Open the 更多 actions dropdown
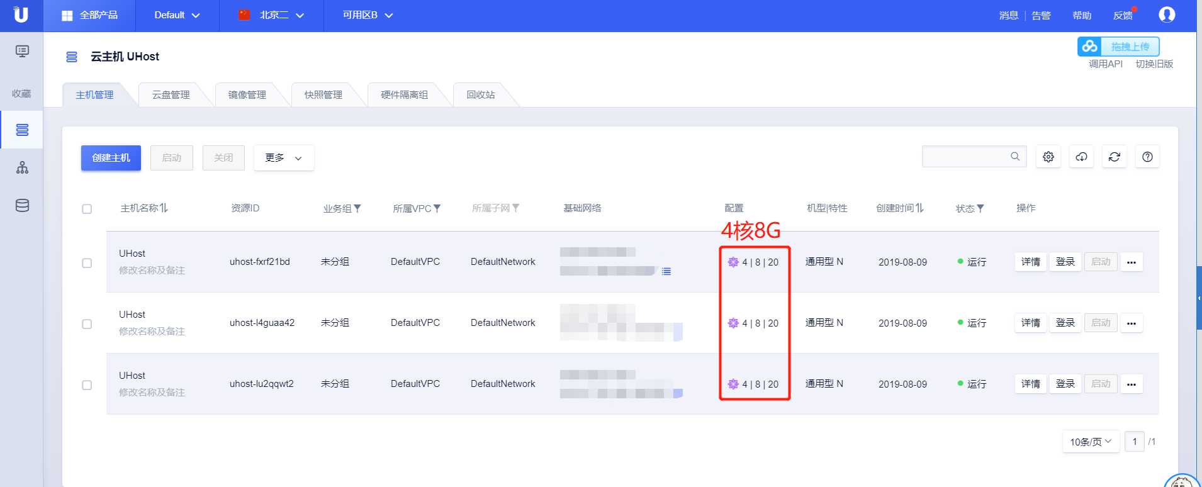The width and height of the screenshot is (1202, 487). point(284,158)
